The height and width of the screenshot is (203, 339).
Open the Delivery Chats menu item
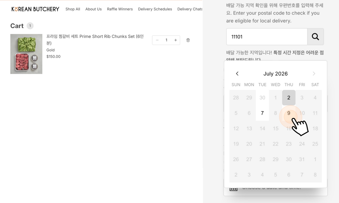190,9
